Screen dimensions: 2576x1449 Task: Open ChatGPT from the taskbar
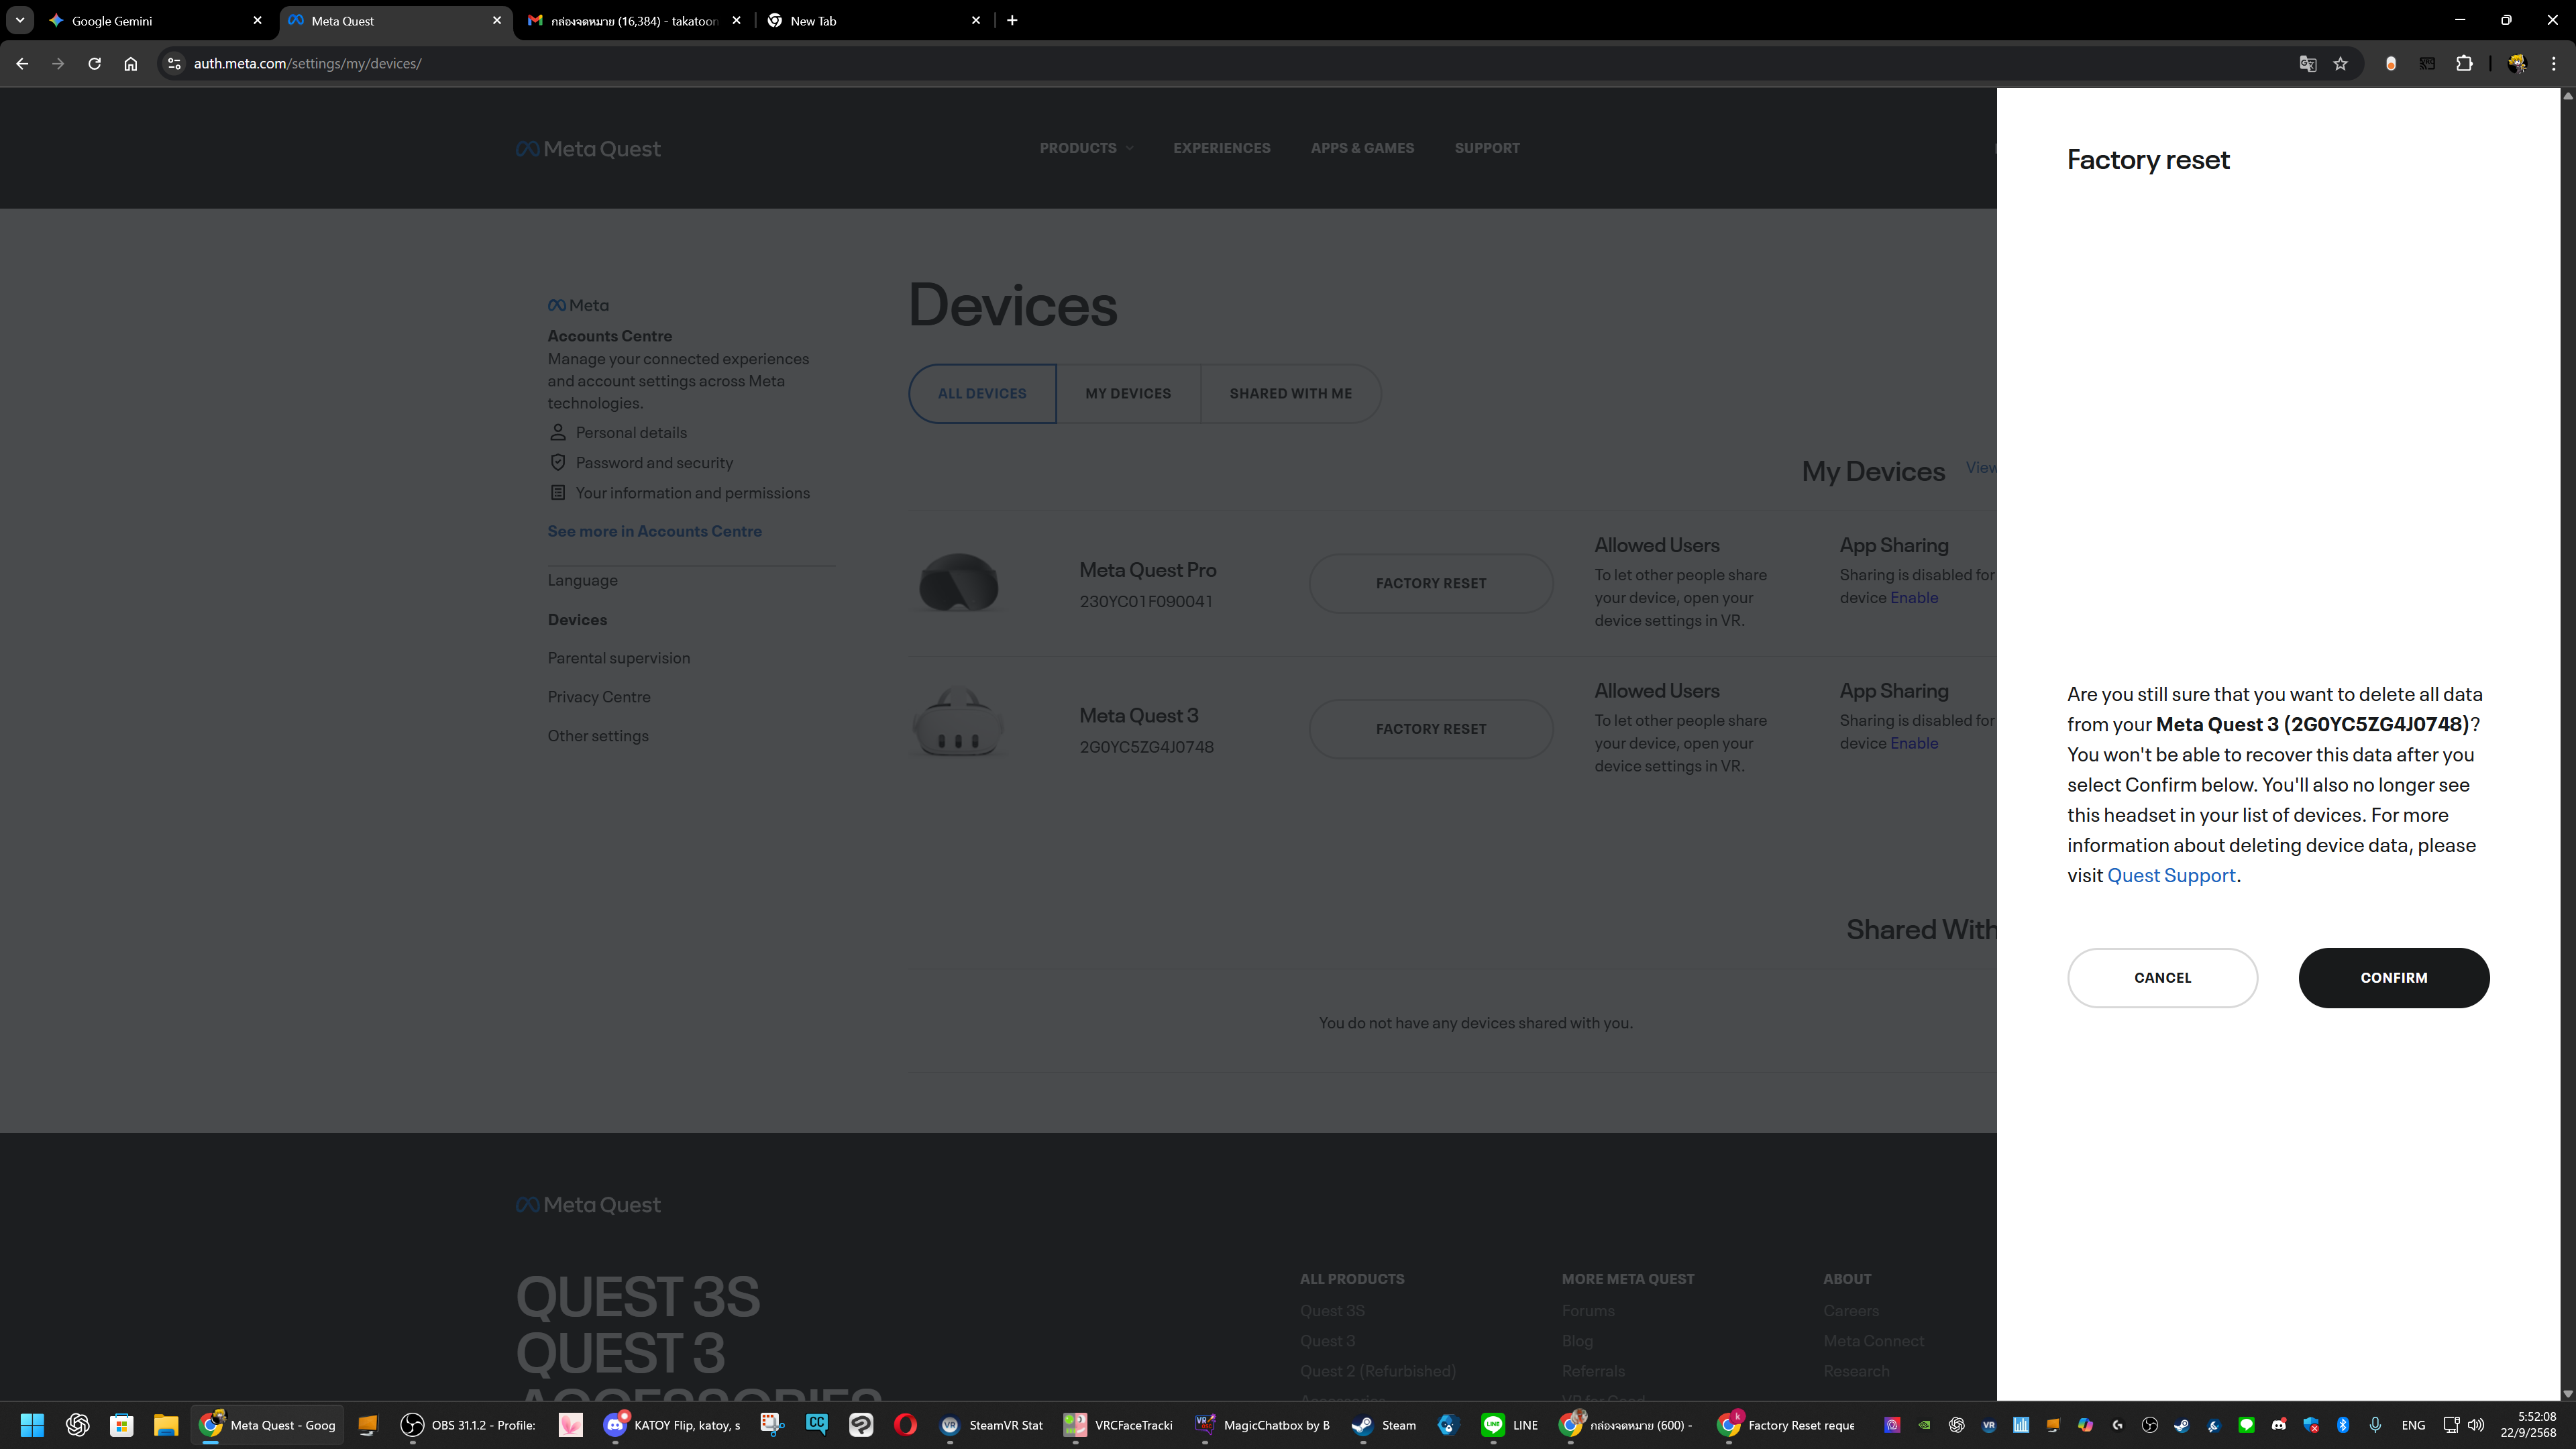(77, 1425)
